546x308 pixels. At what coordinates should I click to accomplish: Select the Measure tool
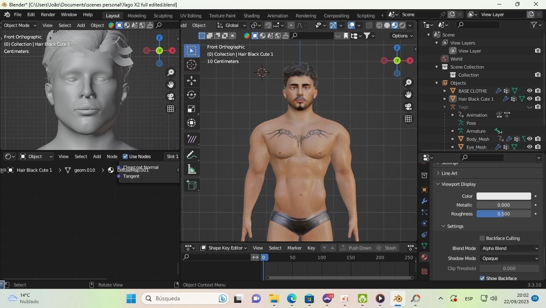(192, 169)
